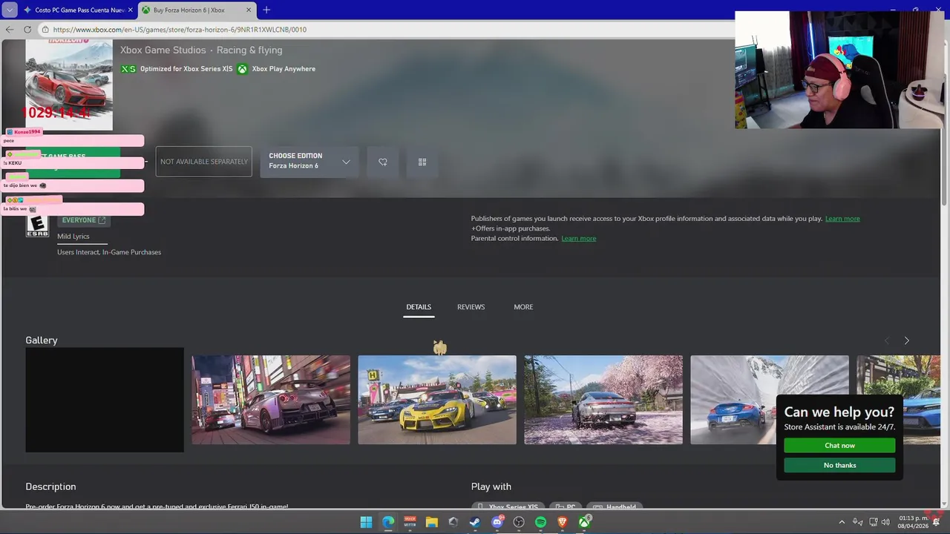Open Brave browser from the taskbar

pyautogui.click(x=563, y=522)
